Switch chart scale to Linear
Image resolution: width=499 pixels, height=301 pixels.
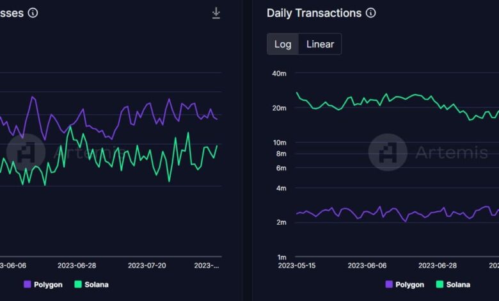coord(320,44)
